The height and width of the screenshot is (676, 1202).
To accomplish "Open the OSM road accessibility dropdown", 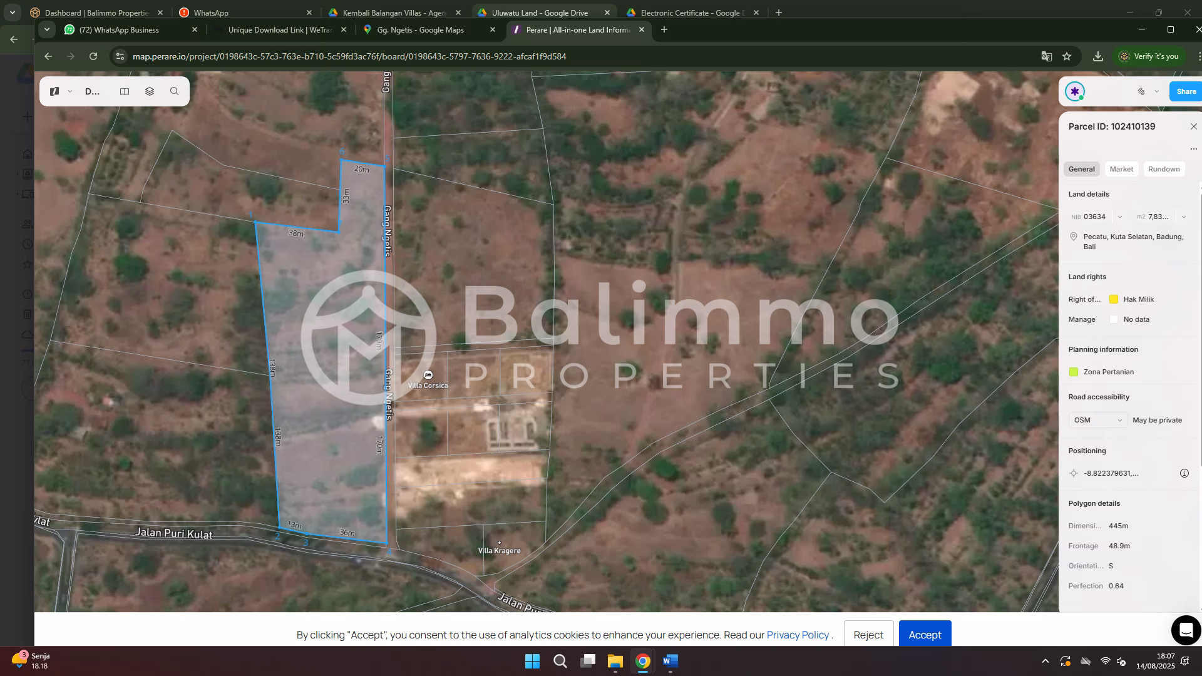I will point(1097,420).
